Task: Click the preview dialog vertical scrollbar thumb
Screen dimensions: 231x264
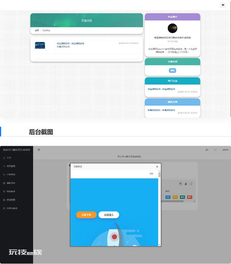Action: click(159, 174)
